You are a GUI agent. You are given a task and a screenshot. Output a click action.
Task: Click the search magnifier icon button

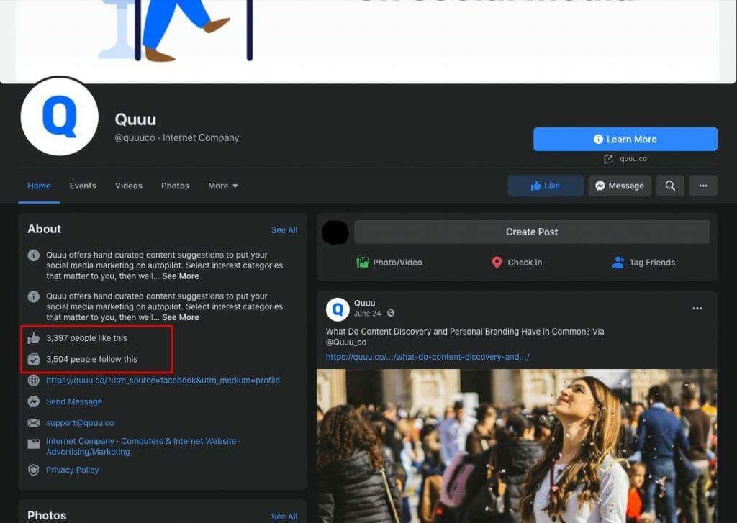pyautogui.click(x=670, y=186)
